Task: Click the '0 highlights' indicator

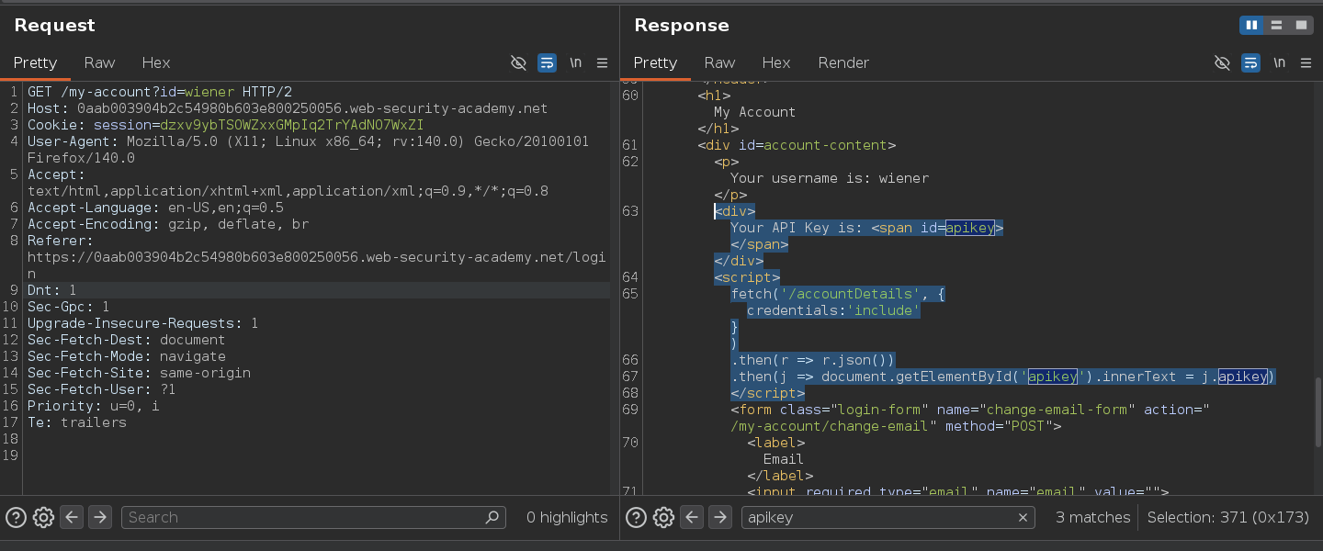Action: click(x=567, y=517)
